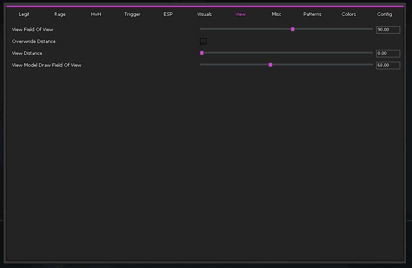This screenshot has width=412, height=268.
Task: Switch to the Rage tab
Action: click(60, 14)
